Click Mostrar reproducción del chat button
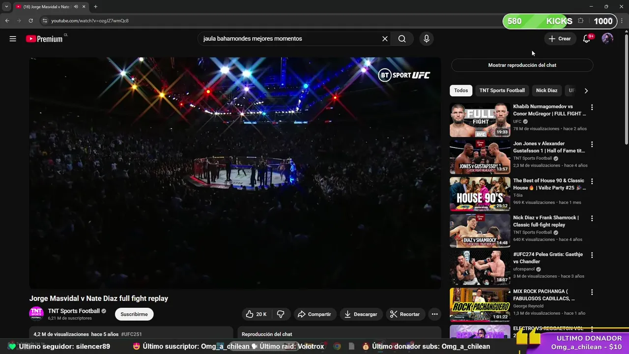629x354 pixels. pyautogui.click(x=522, y=65)
